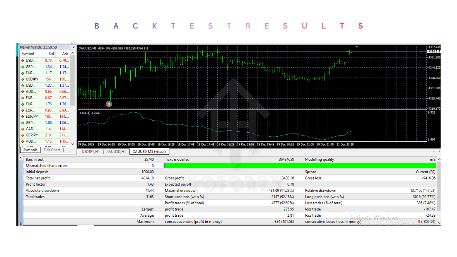
Task: Sort Market Watch by Symbol column header
Action: pyautogui.click(x=28, y=54)
